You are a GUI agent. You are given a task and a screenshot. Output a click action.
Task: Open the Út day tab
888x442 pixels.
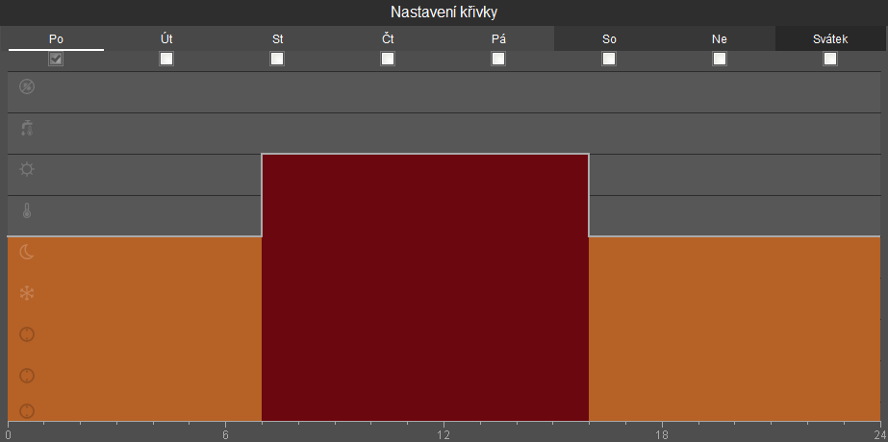[165, 39]
